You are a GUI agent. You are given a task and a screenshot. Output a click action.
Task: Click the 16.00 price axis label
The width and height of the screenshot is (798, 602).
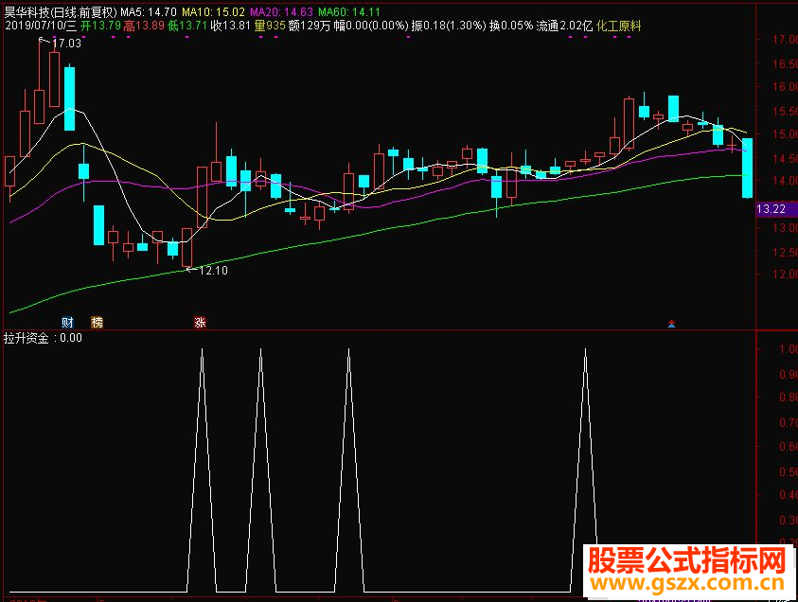[x=784, y=86]
